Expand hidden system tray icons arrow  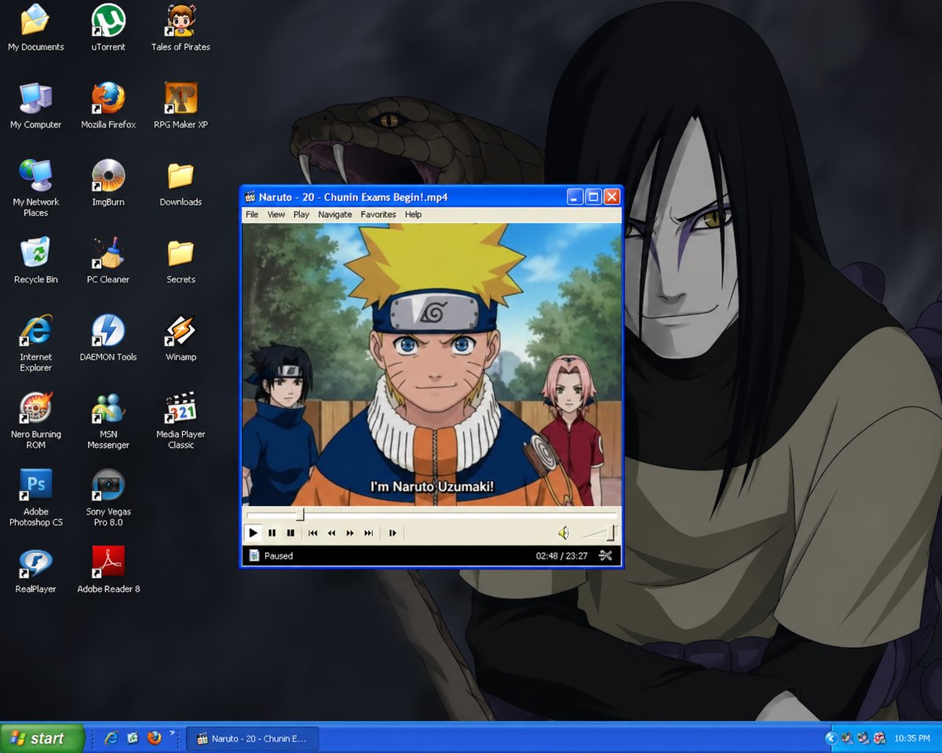coord(831,738)
